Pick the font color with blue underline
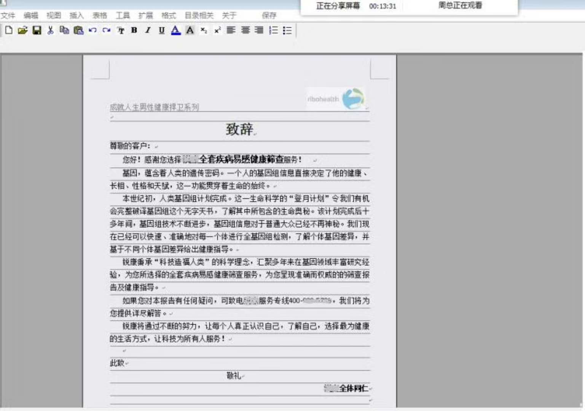Viewport: 585px width, 411px height. click(175, 30)
